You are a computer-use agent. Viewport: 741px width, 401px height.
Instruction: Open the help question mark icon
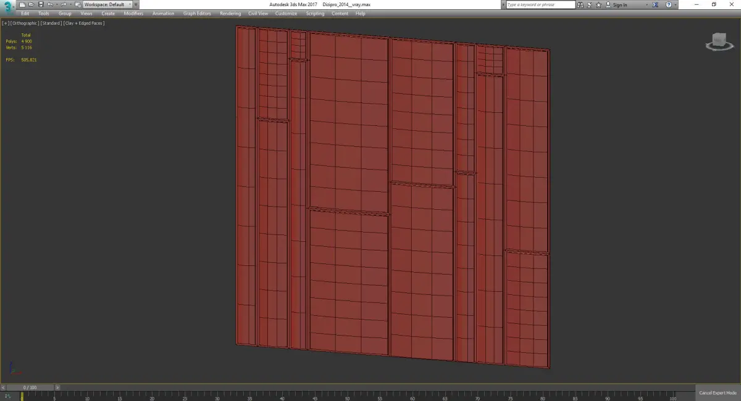tap(669, 4)
